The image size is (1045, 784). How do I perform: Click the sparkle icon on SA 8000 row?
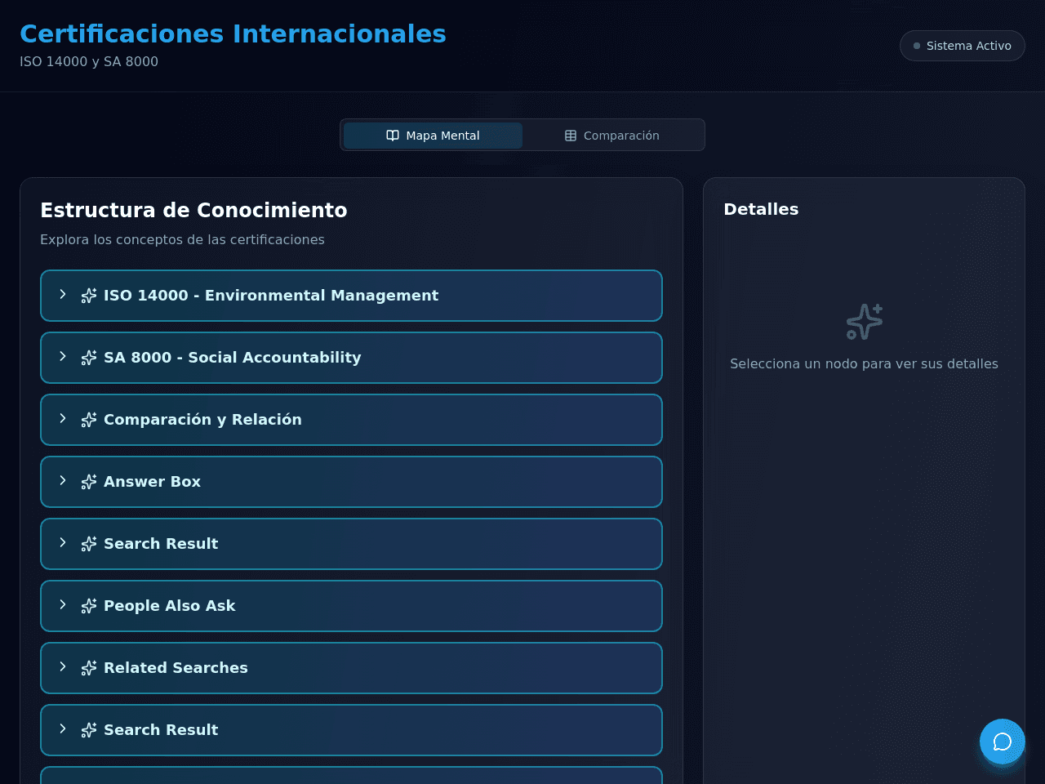pos(89,358)
